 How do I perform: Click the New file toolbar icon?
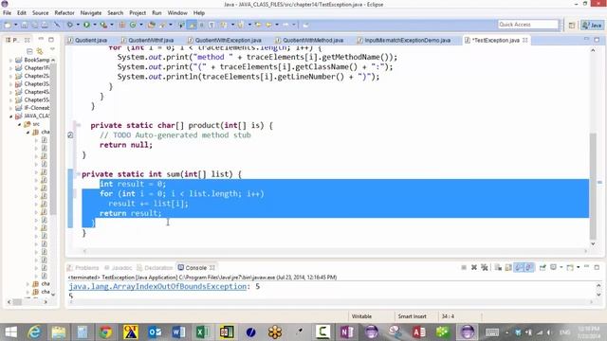point(8,25)
